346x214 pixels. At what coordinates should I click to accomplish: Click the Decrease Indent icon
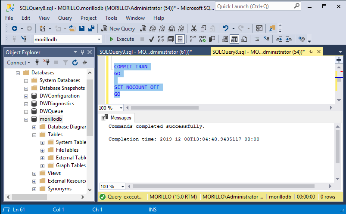(x=279, y=39)
